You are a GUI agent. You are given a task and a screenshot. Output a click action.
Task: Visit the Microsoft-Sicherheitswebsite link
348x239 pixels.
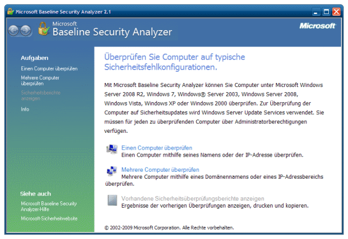49,219
